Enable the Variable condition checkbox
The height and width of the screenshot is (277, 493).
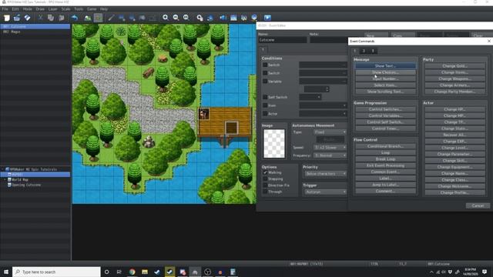[x=265, y=81]
